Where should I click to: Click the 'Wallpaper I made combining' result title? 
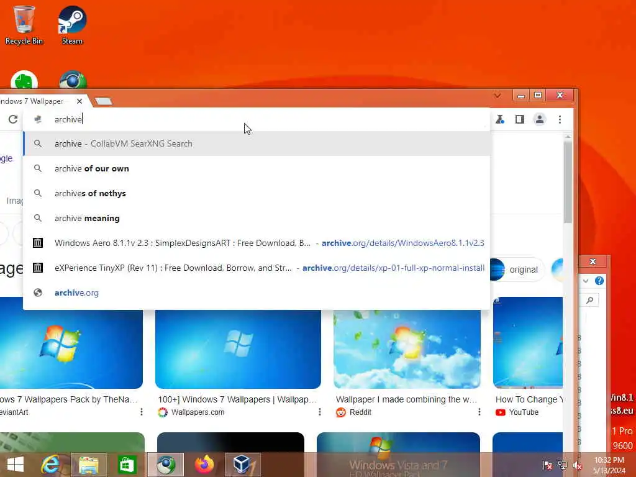[x=406, y=399]
